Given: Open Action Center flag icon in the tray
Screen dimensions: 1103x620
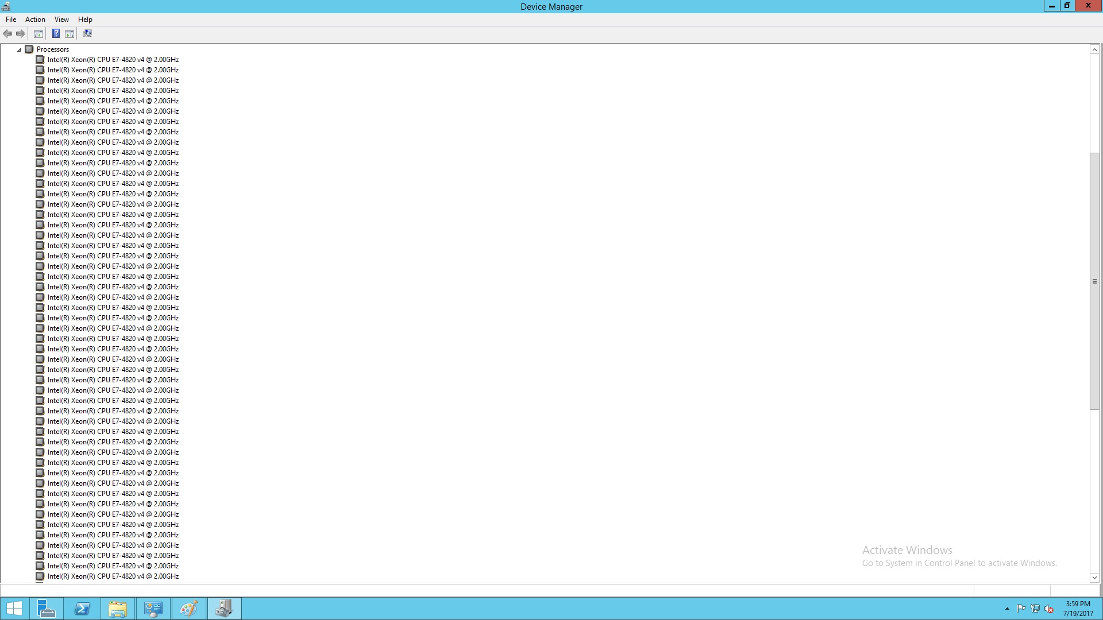Looking at the screenshot, I should coord(1021,609).
